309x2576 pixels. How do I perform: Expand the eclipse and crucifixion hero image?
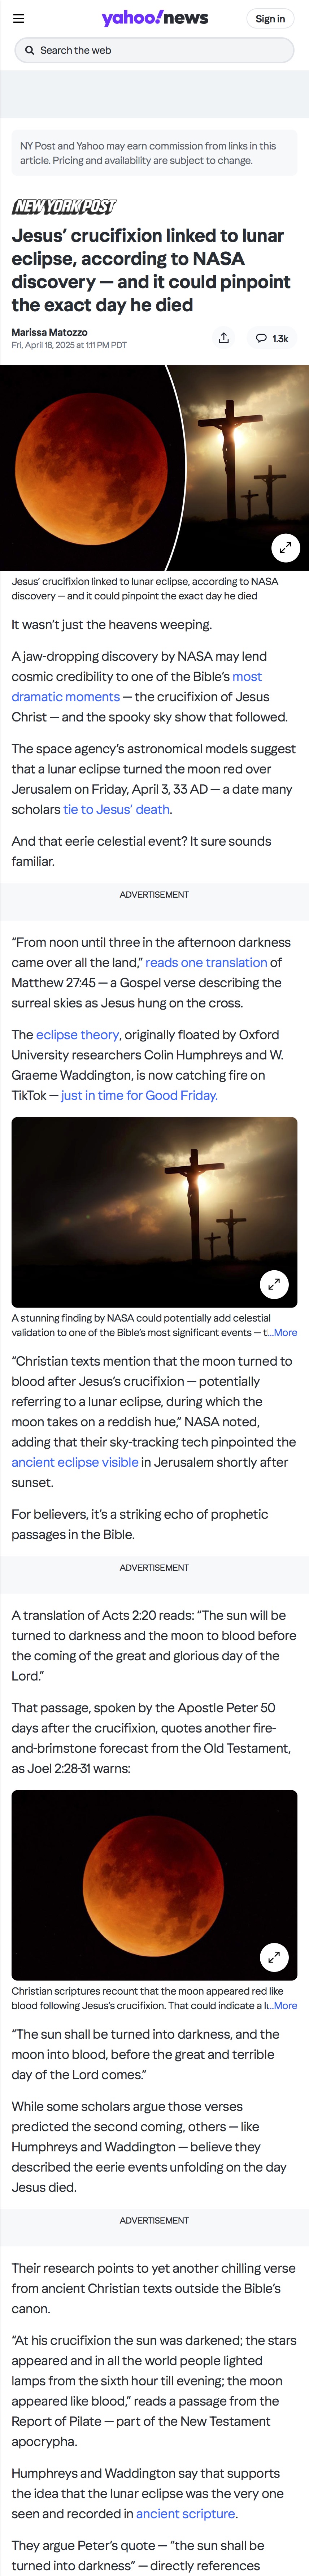pos(285,547)
